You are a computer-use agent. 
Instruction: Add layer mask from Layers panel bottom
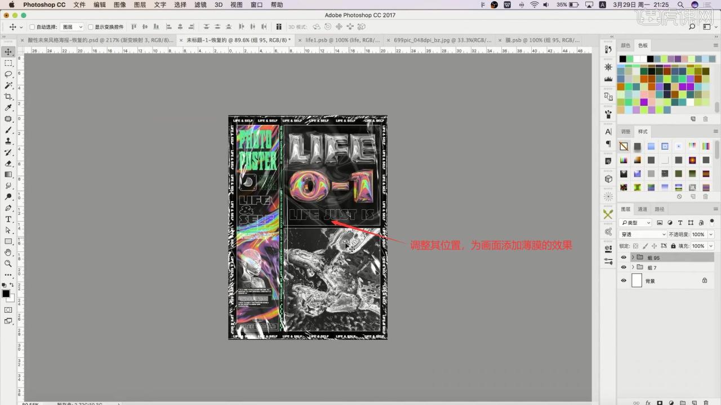660,402
